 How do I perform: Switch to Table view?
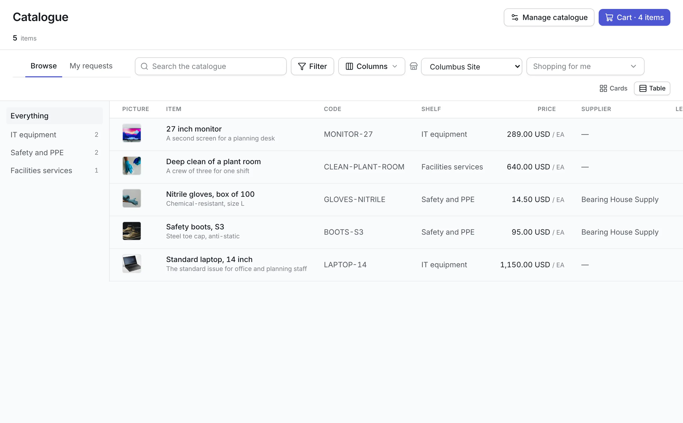pyautogui.click(x=652, y=88)
